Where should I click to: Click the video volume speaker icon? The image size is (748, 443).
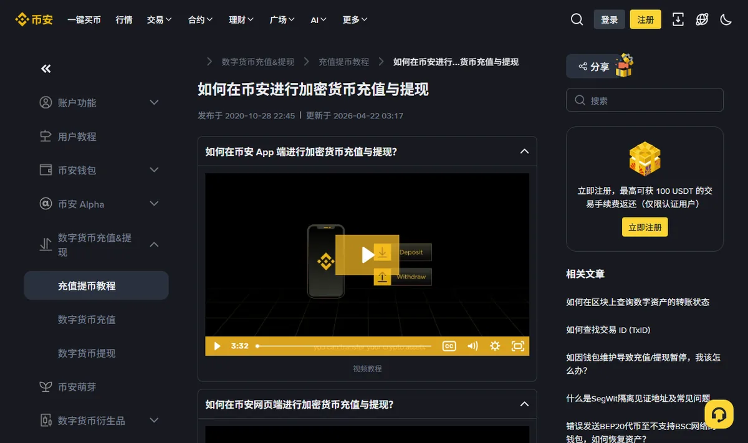click(472, 346)
